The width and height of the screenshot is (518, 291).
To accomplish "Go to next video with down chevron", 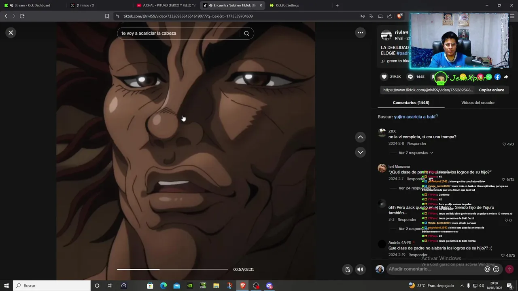I will tap(360, 152).
